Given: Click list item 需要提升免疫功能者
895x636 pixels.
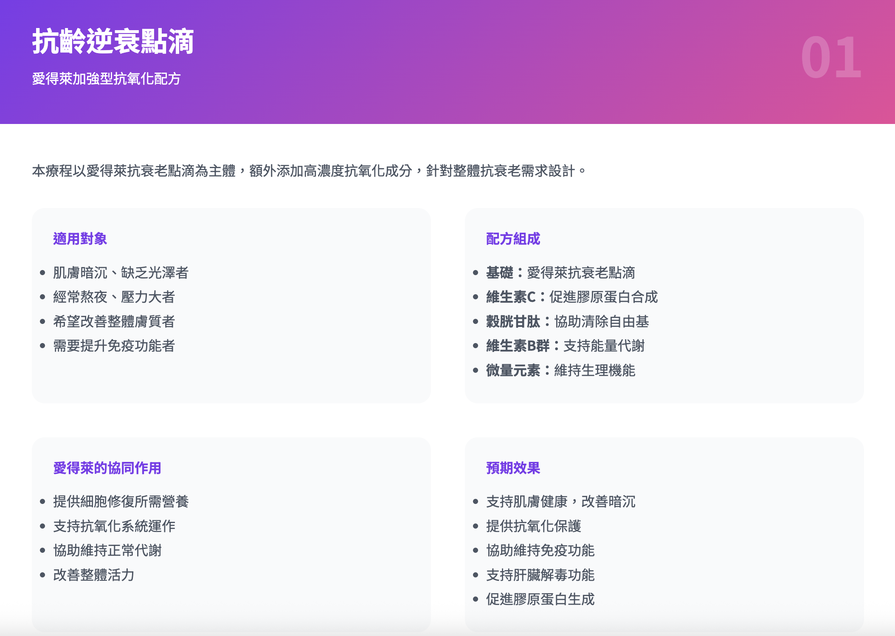Looking at the screenshot, I should click(114, 346).
